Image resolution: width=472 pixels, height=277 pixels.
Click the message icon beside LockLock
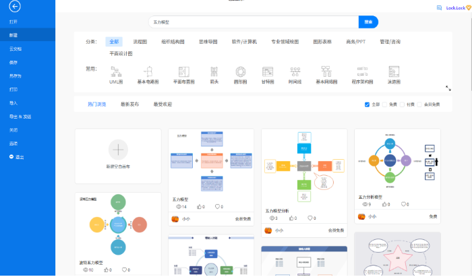point(439,8)
